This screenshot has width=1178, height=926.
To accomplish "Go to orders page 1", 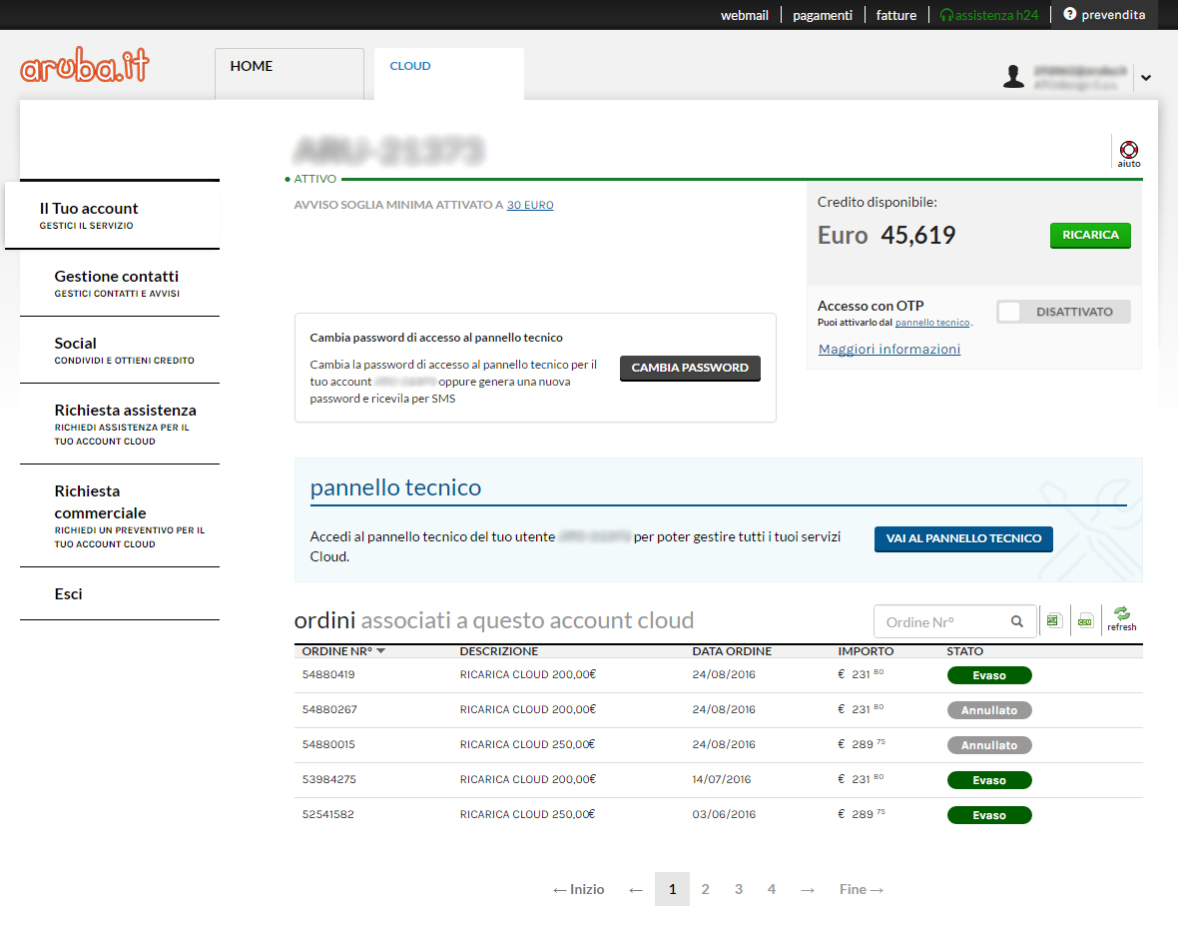I will point(673,889).
